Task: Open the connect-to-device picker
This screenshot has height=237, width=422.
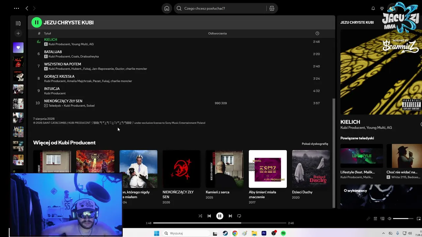Action: pyautogui.click(x=382, y=219)
